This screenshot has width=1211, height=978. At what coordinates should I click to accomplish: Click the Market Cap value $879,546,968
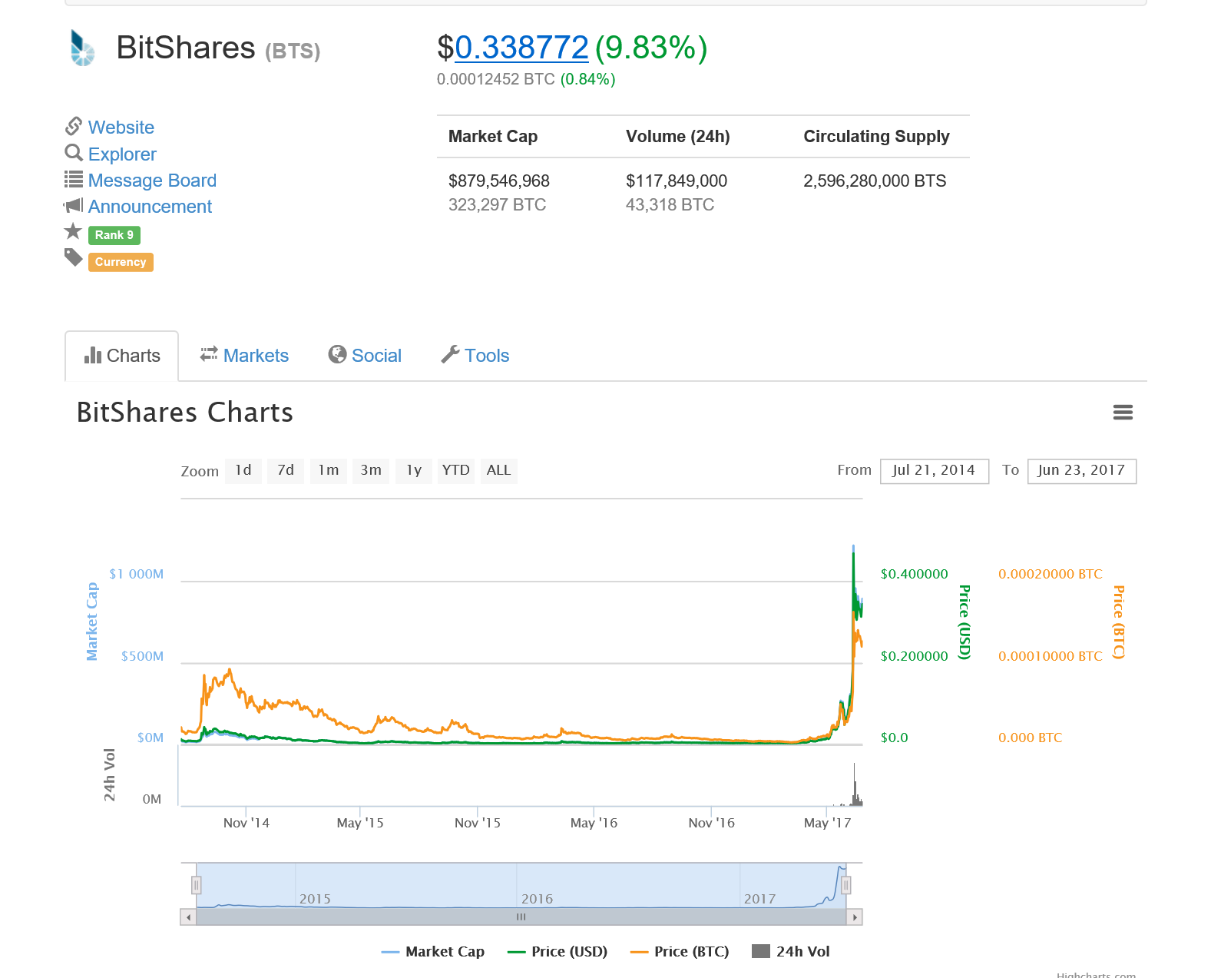499,181
